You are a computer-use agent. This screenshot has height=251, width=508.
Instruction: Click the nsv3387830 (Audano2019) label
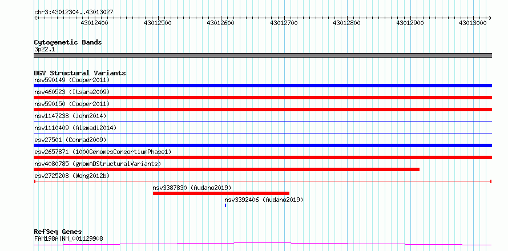coord(192,188)
